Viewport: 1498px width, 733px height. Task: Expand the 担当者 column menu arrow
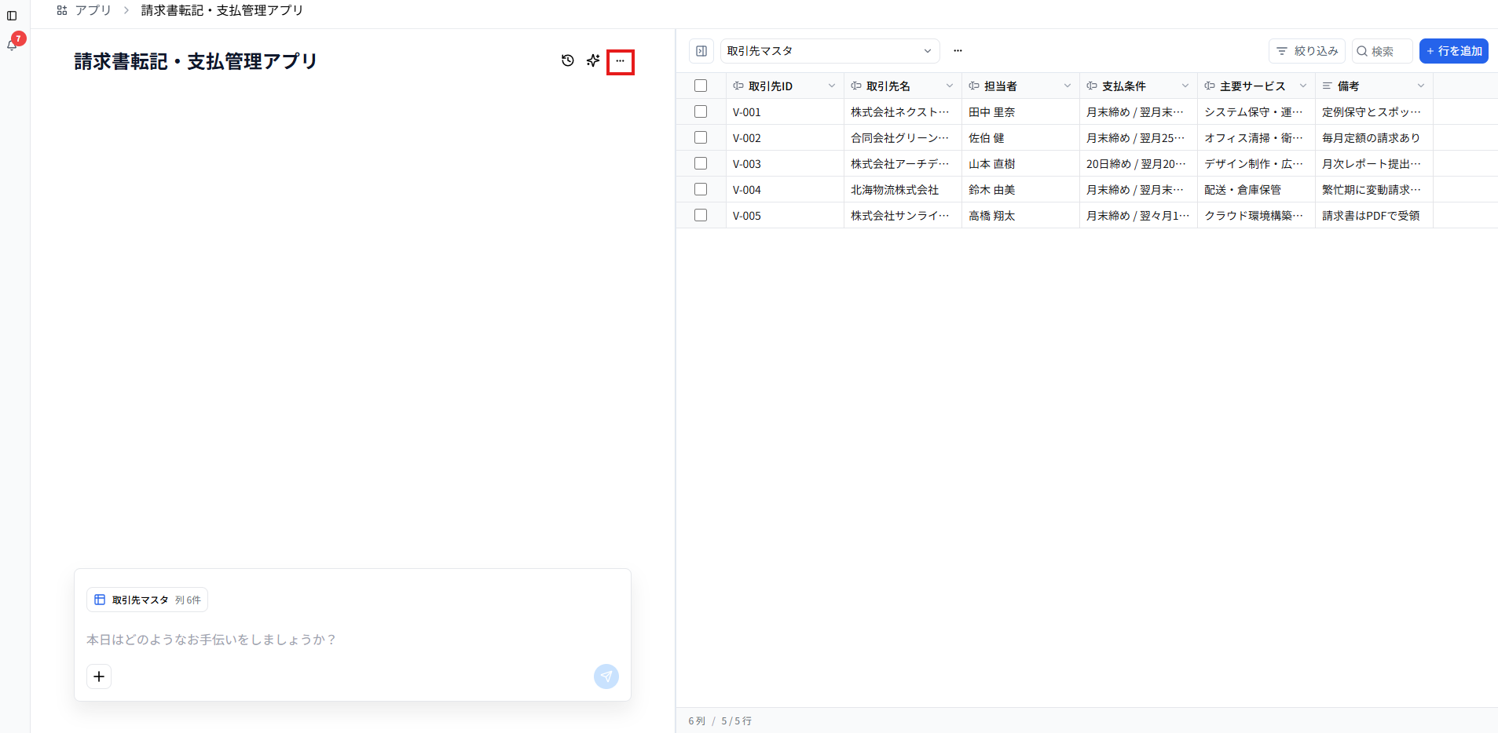pyautogui.click(x=1068, y=86)
